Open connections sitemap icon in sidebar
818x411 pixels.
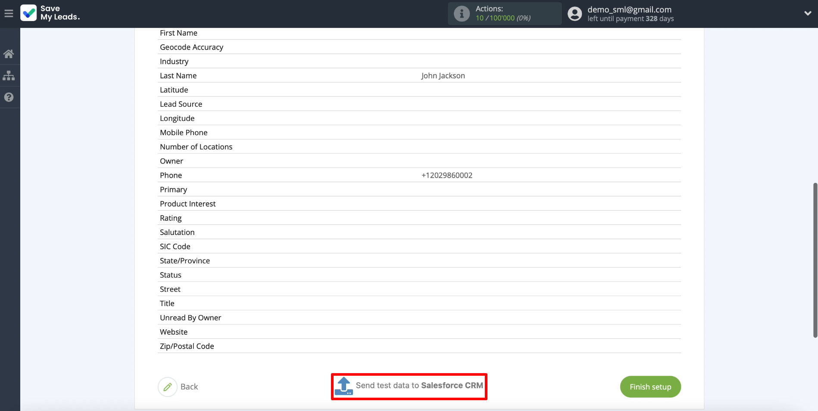pyautogui.click(x=9, y=76)
